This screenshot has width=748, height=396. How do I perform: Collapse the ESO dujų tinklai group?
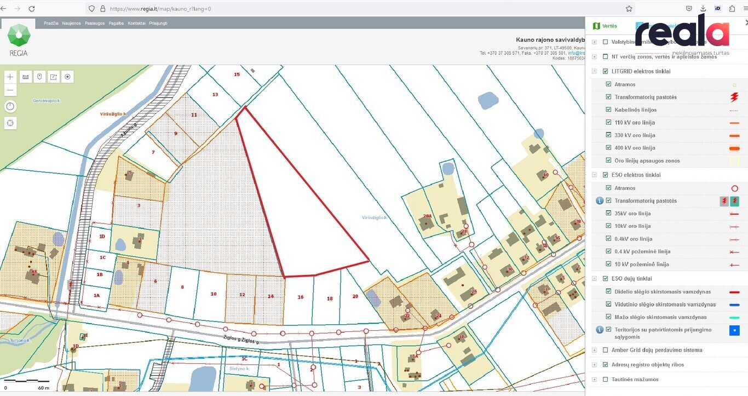[x=595, y=279]
